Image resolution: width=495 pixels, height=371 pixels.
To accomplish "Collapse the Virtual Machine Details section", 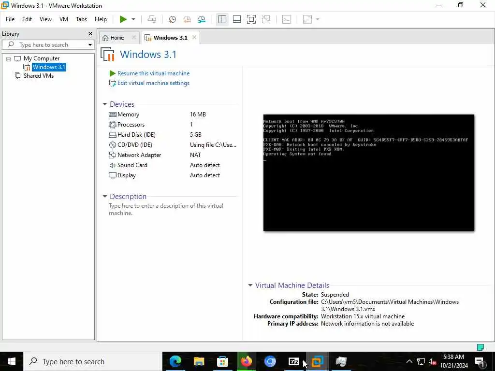I will pyautogui.click(x=250, y=285).
